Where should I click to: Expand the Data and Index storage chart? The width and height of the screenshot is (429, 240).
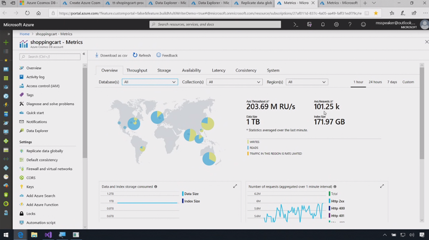pyautogui.click(x=235, y=186)
